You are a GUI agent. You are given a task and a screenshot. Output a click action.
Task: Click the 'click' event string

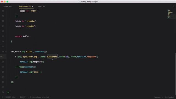29,51
